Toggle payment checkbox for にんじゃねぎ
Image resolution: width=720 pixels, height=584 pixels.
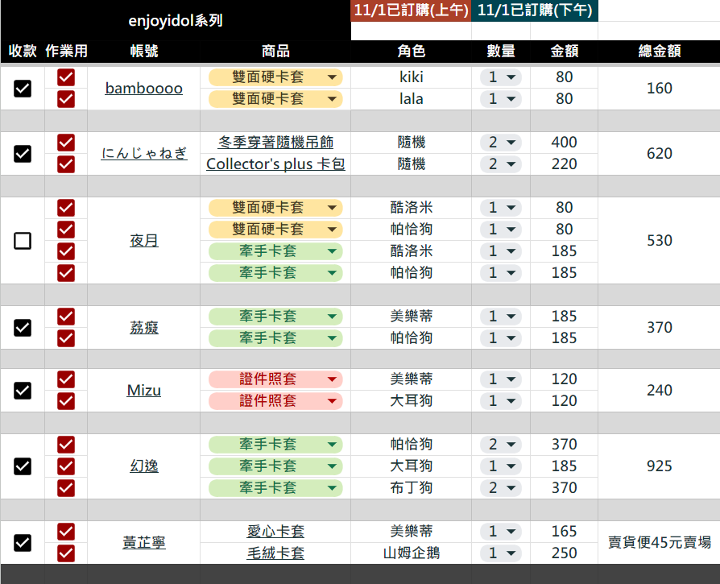coord(23,153)
